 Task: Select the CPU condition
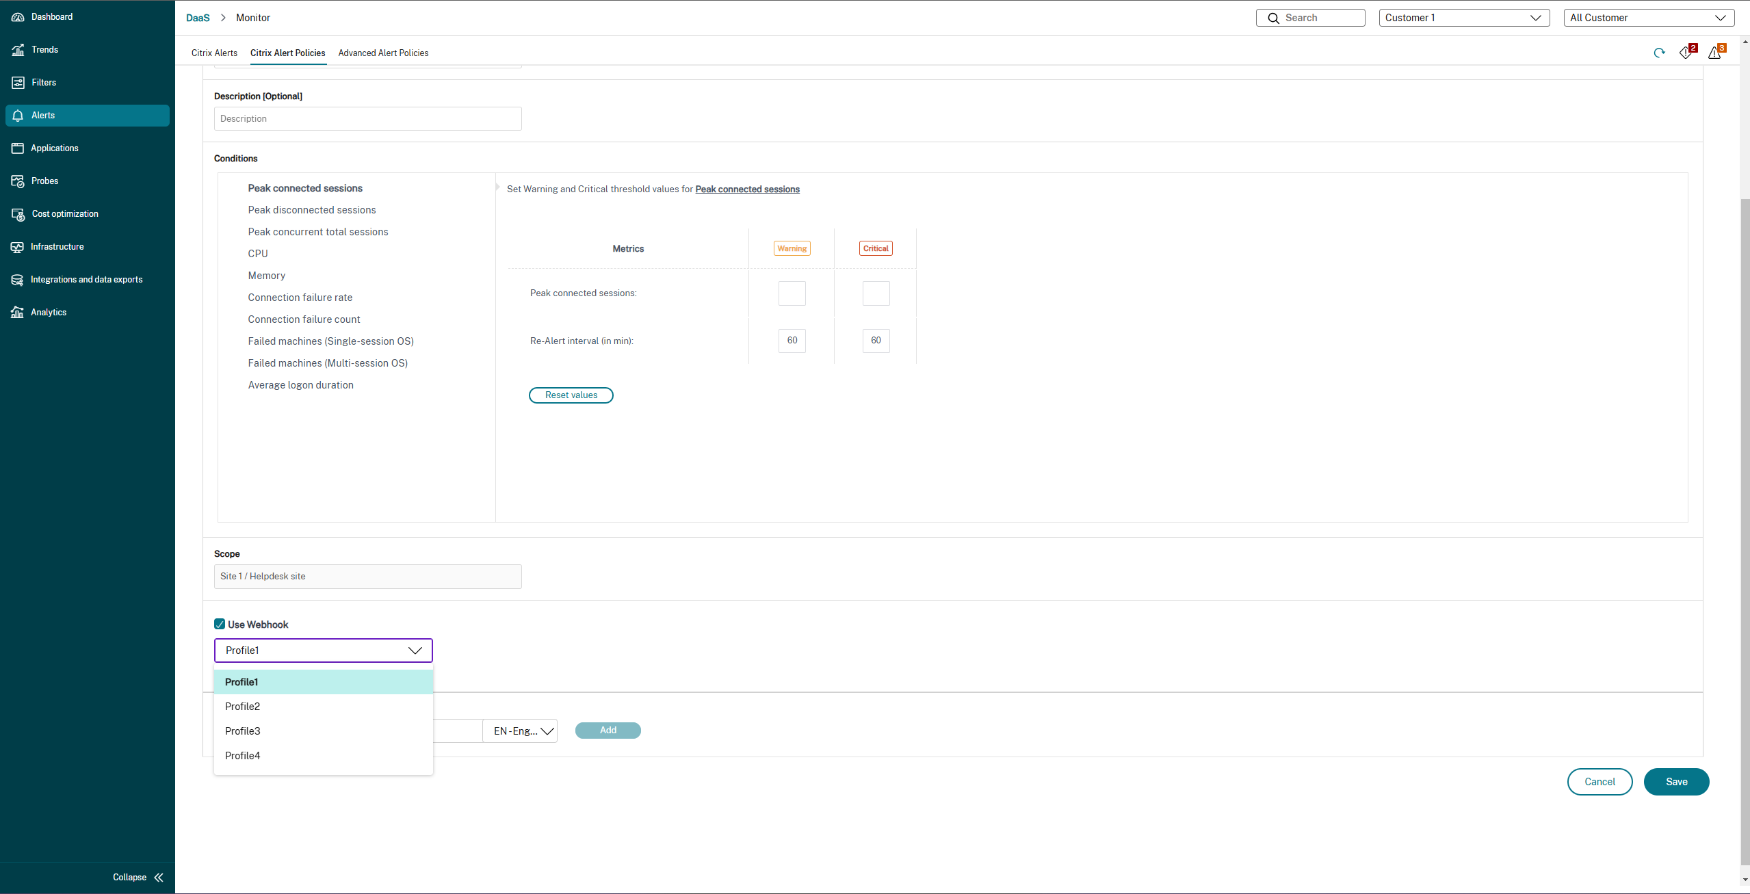(258, 254)
